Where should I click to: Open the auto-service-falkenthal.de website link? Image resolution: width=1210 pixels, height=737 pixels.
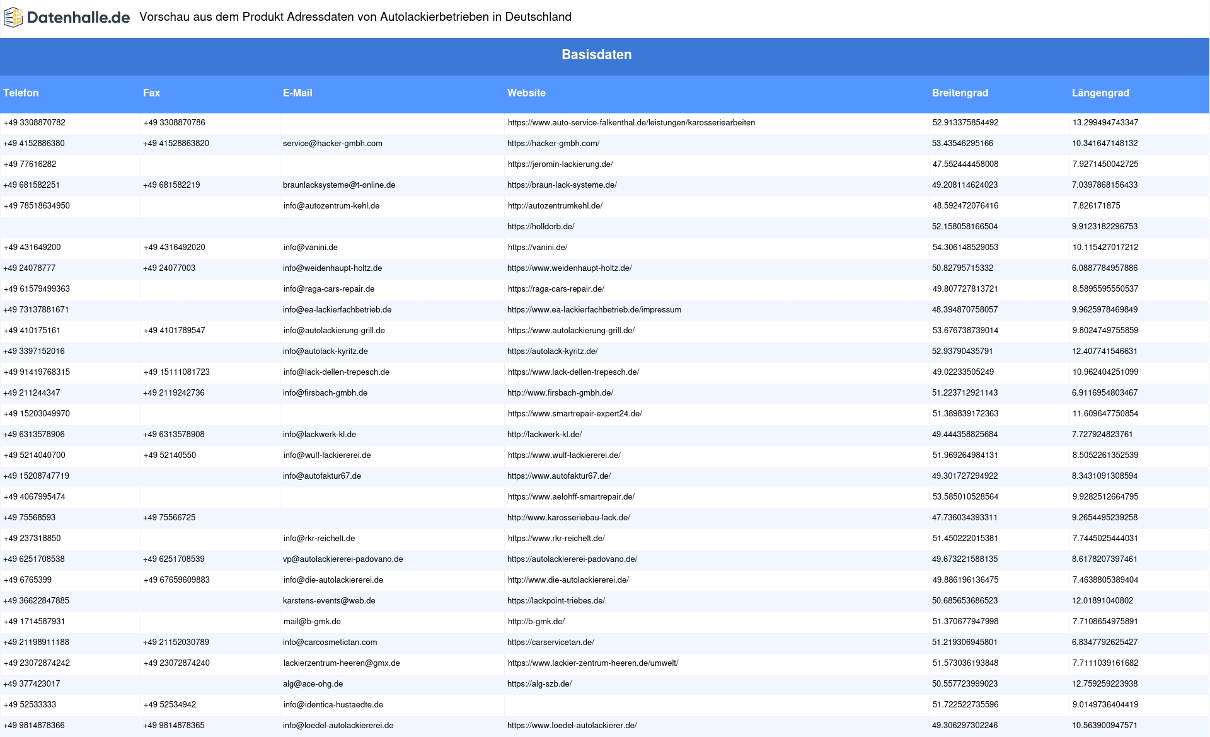(x=631, y=123)
